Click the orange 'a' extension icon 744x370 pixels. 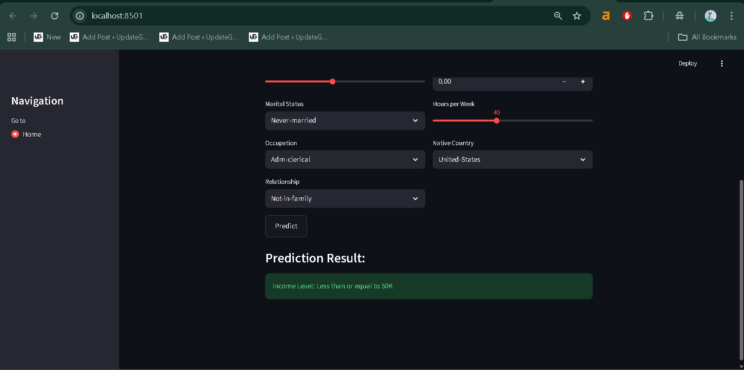[x=606, y=16]
